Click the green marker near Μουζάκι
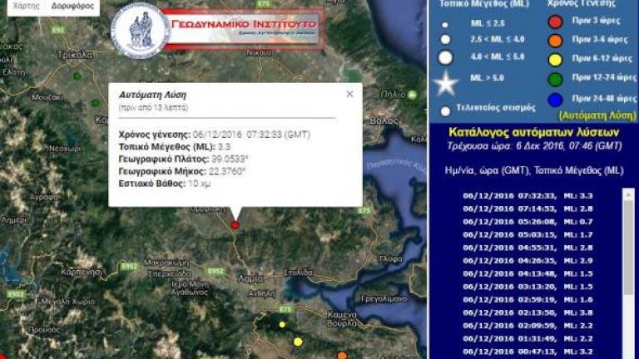The height and width of the screenshot is (359, 639). 96,102
